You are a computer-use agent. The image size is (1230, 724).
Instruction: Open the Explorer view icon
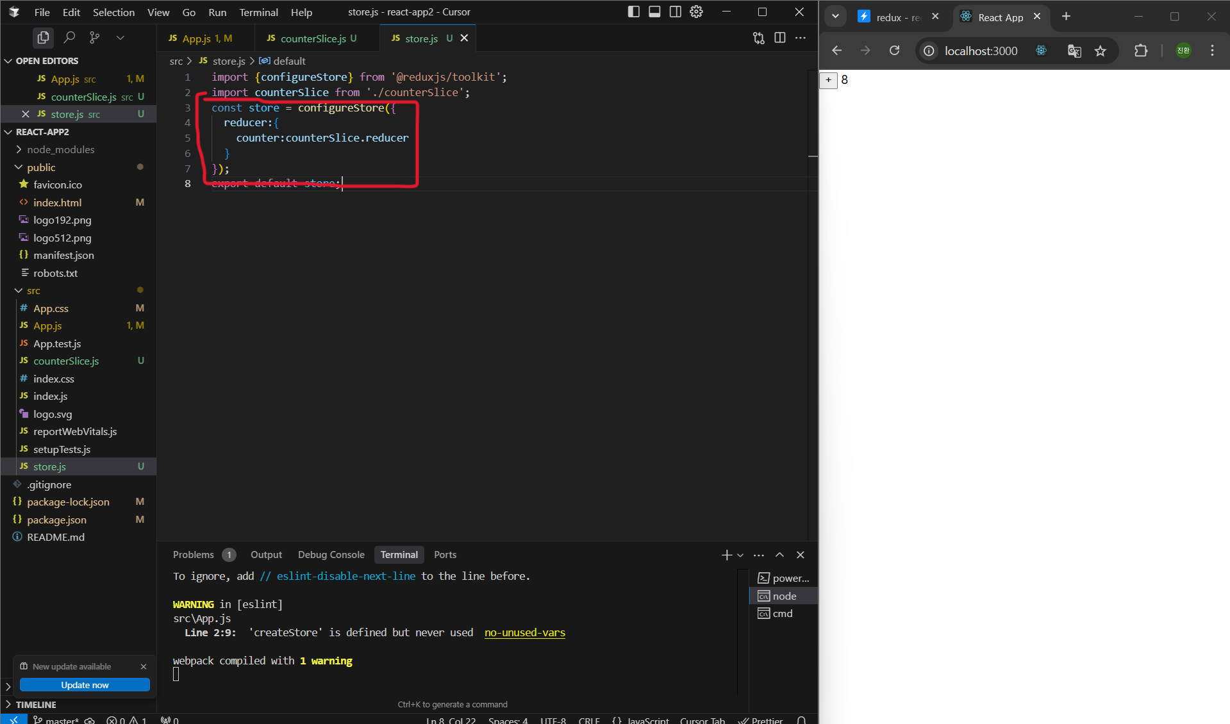pyautogui.click(x=43, y=38)
